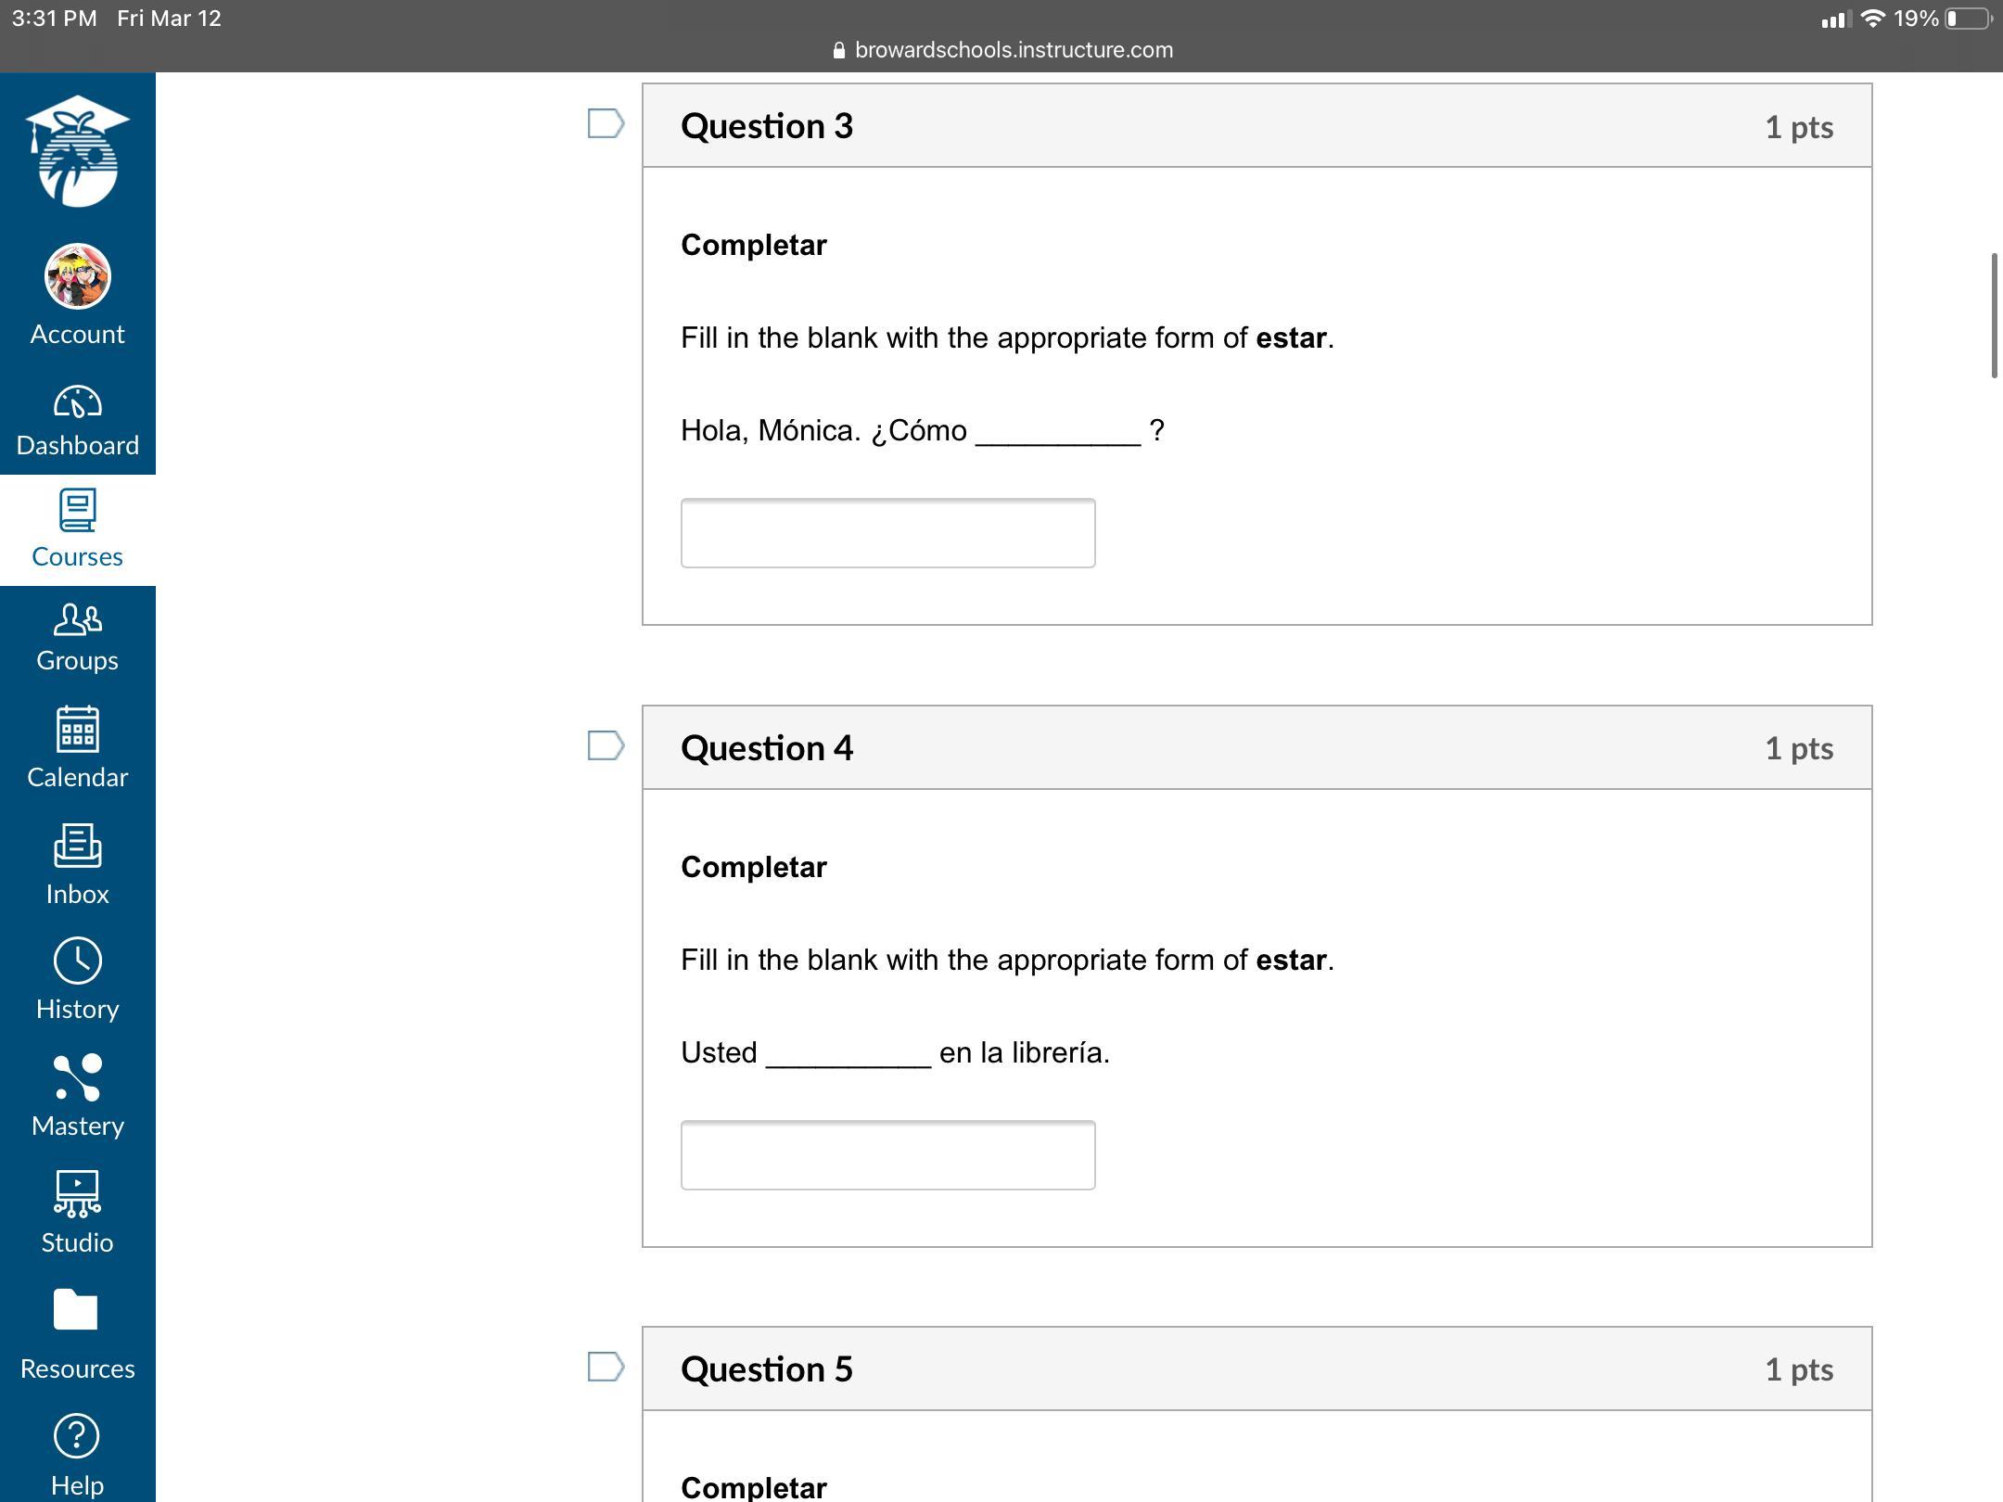Click the account profile avatar

pyautogui.click(x=77, y=276)
